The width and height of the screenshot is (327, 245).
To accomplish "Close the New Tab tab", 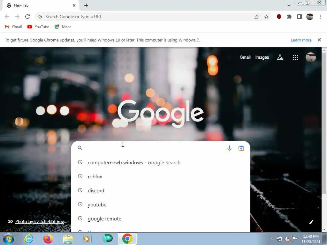I will [74, 5].
